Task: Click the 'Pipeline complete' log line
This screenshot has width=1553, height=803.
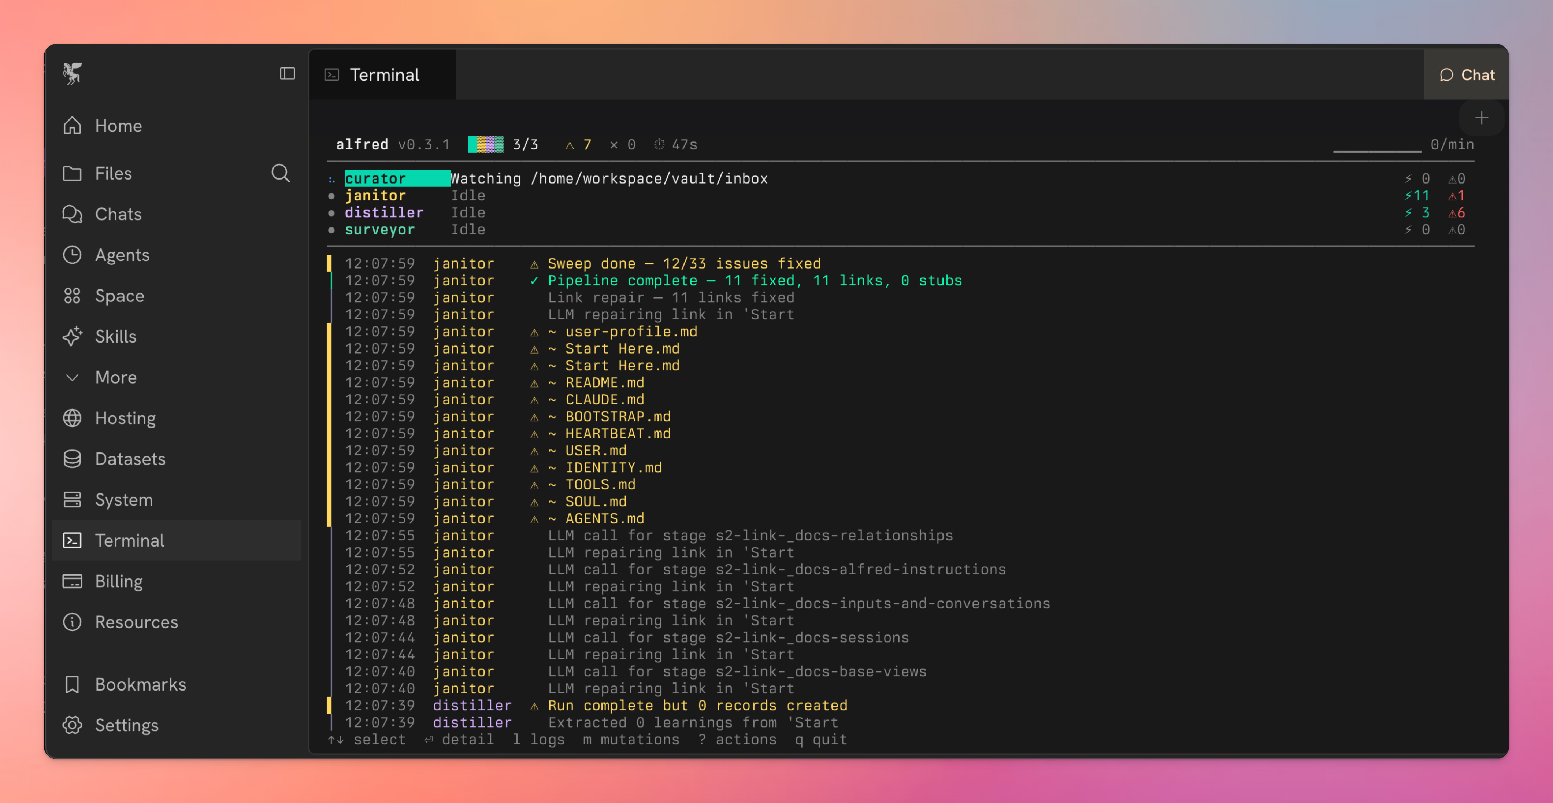Action: point(753,280)
